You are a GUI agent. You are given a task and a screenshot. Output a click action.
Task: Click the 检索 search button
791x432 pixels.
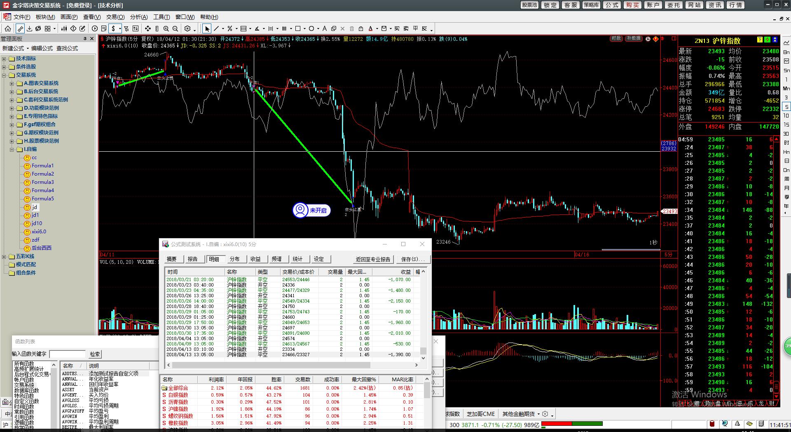coord(95,354)
